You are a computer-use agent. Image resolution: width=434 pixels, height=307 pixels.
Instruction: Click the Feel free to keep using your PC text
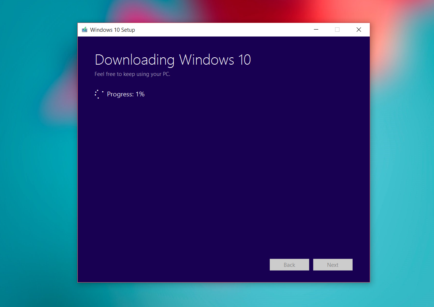click(x=132, y=74)
